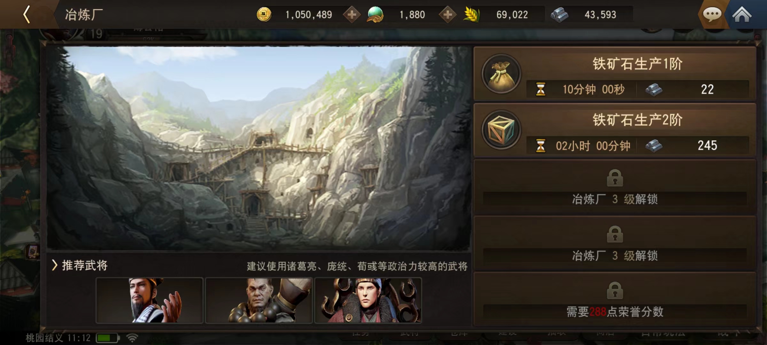Add jade with the second plus button

pos(448,15)
